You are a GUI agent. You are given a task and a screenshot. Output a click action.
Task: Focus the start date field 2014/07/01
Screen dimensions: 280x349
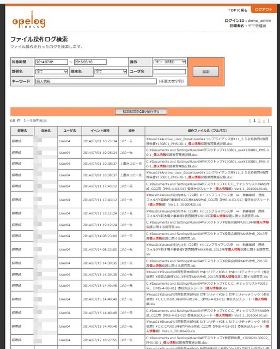tap(51, 62)
